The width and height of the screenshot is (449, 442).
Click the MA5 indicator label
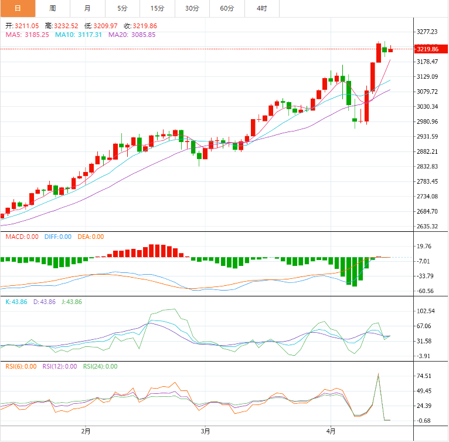tap(27, 35)
